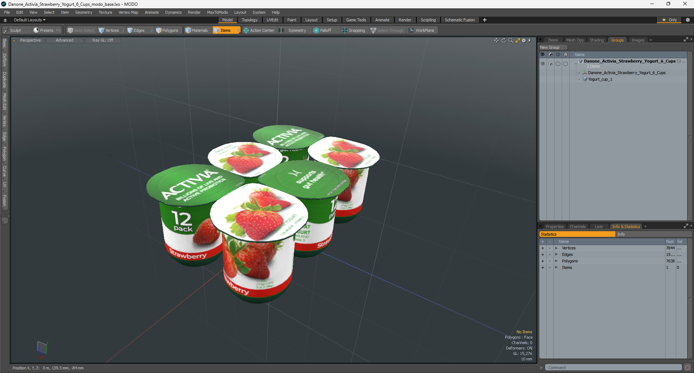
Task: Toggle render camera icon for Danone group
Action: (551, 64)
